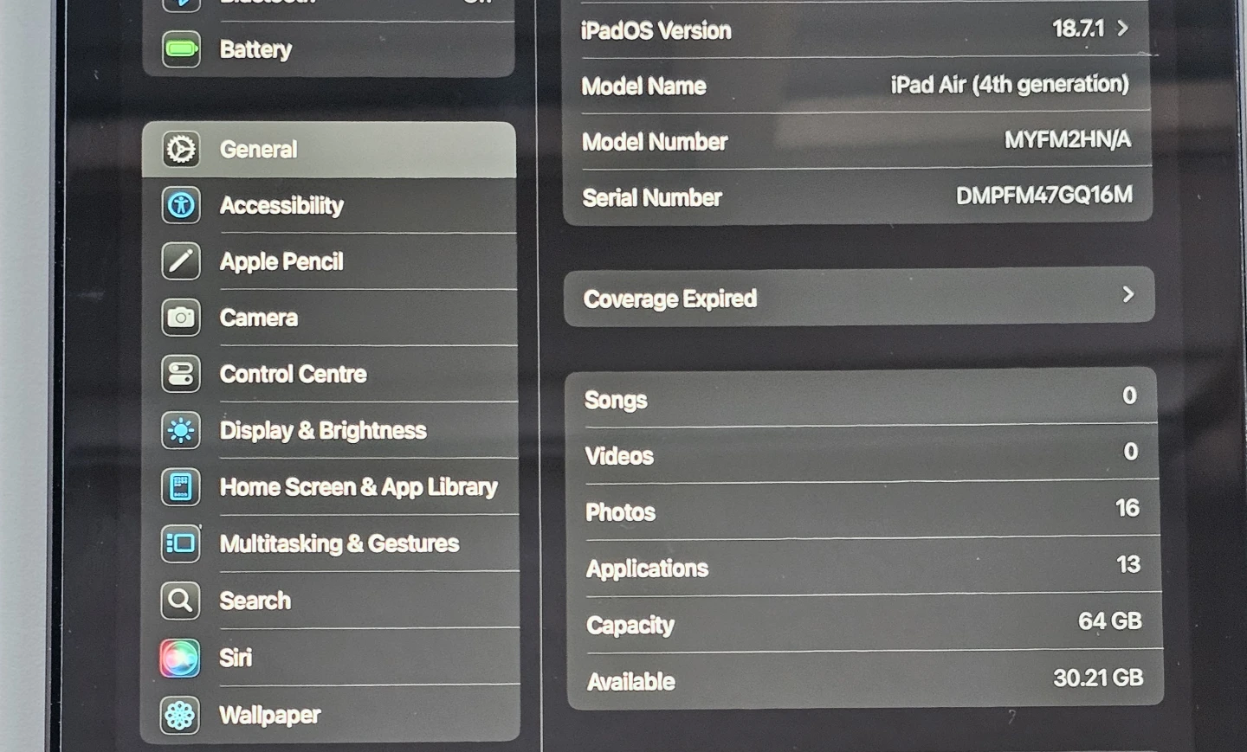
Task: Tap the Apple Pencil icon
Action: coord(181,261)
